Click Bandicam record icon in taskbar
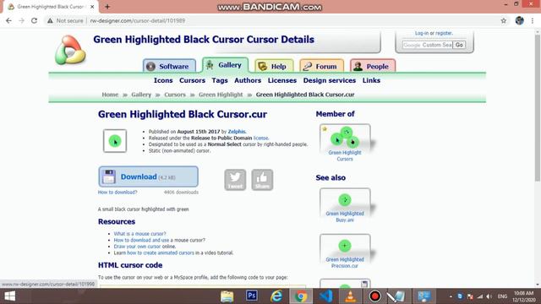This screenshot has width=541, height=304. (374, 296)
